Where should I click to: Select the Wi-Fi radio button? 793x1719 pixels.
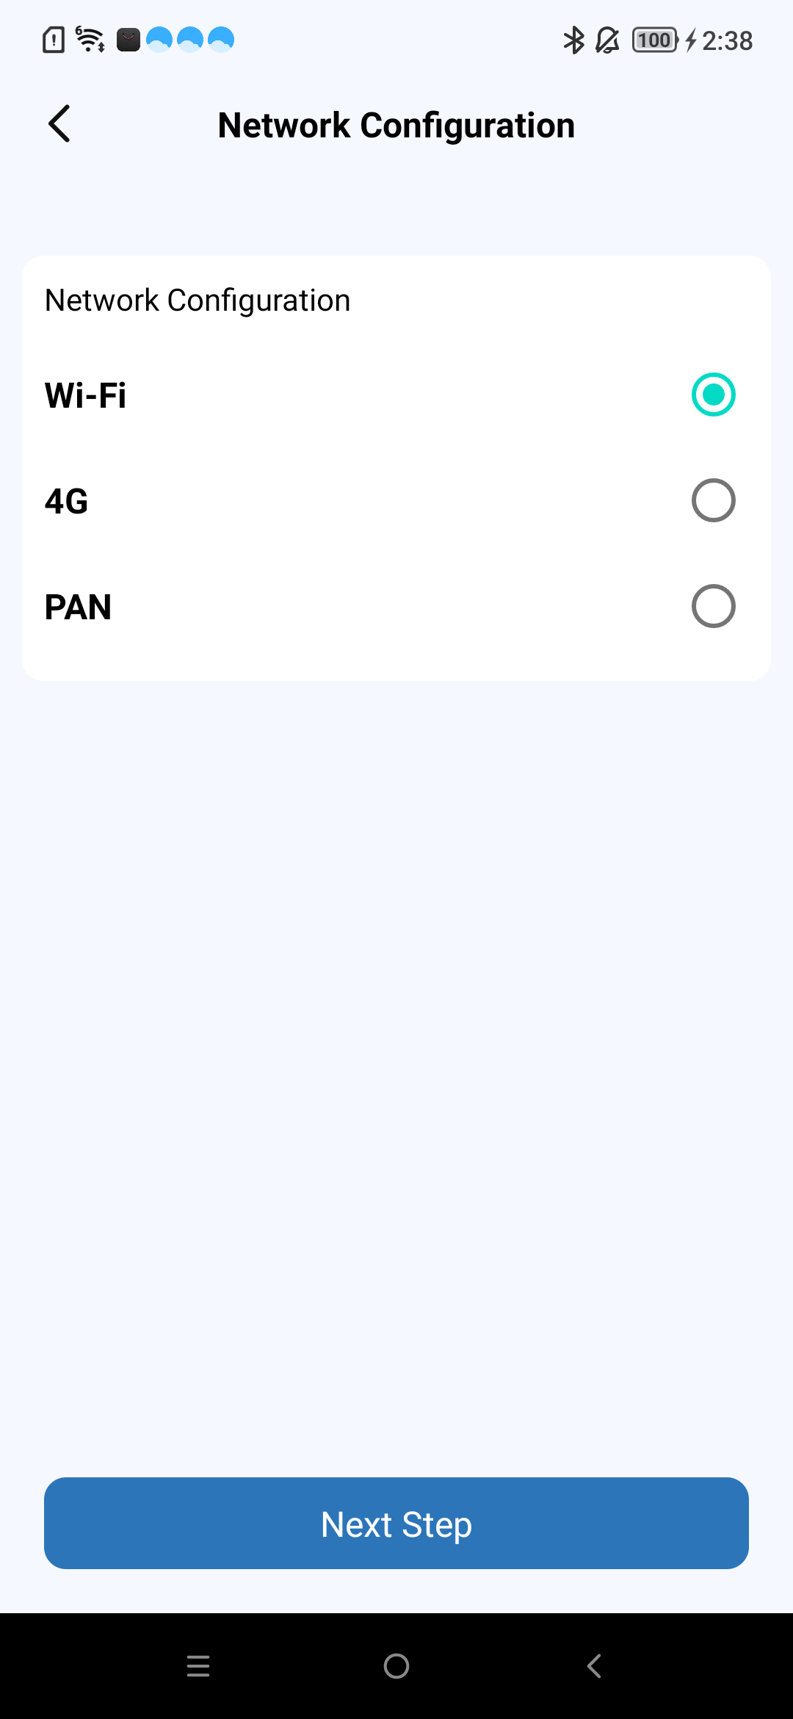pyautogui.click(x=713, y=394)
